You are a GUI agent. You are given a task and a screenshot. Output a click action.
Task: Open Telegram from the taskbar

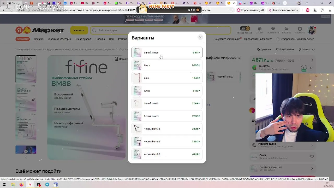[x=47, y=185]
